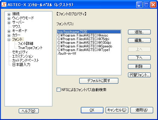Screen dimensions: 158x120
Task: Click the 適用(A) button
Action: 142,110
